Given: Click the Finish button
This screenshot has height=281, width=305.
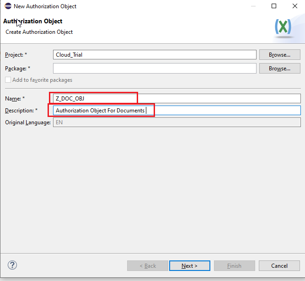Looking at the screenshot, I should point(234,265).
